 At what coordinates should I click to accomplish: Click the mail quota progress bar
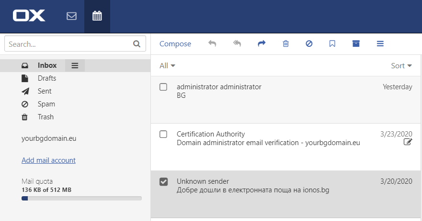(x=81, y=199)
